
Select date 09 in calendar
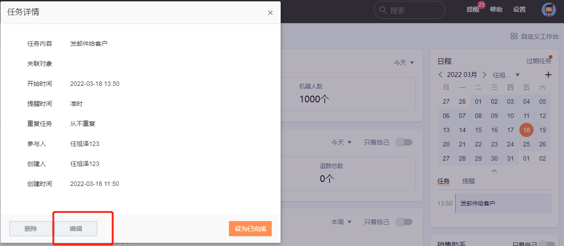pyautogui.click(x=494, y=116)
